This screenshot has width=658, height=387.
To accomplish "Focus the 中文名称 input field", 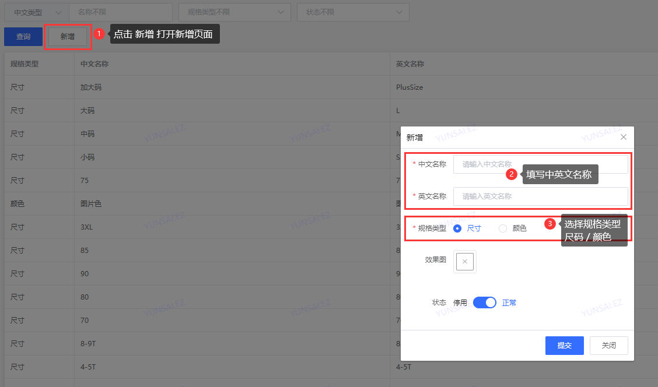I will (x=541, y=164).
